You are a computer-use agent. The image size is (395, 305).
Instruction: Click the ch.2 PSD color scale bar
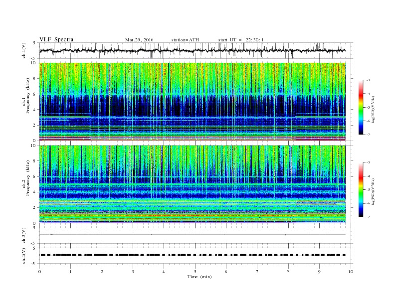tap(361, 189)
